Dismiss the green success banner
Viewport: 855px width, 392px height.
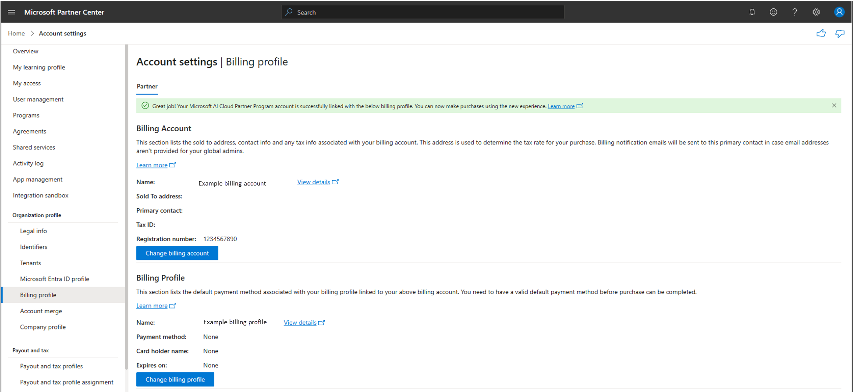834,105
